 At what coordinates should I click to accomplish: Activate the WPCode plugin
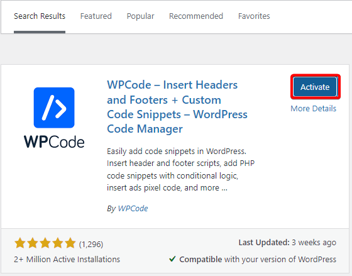[315, 87]
